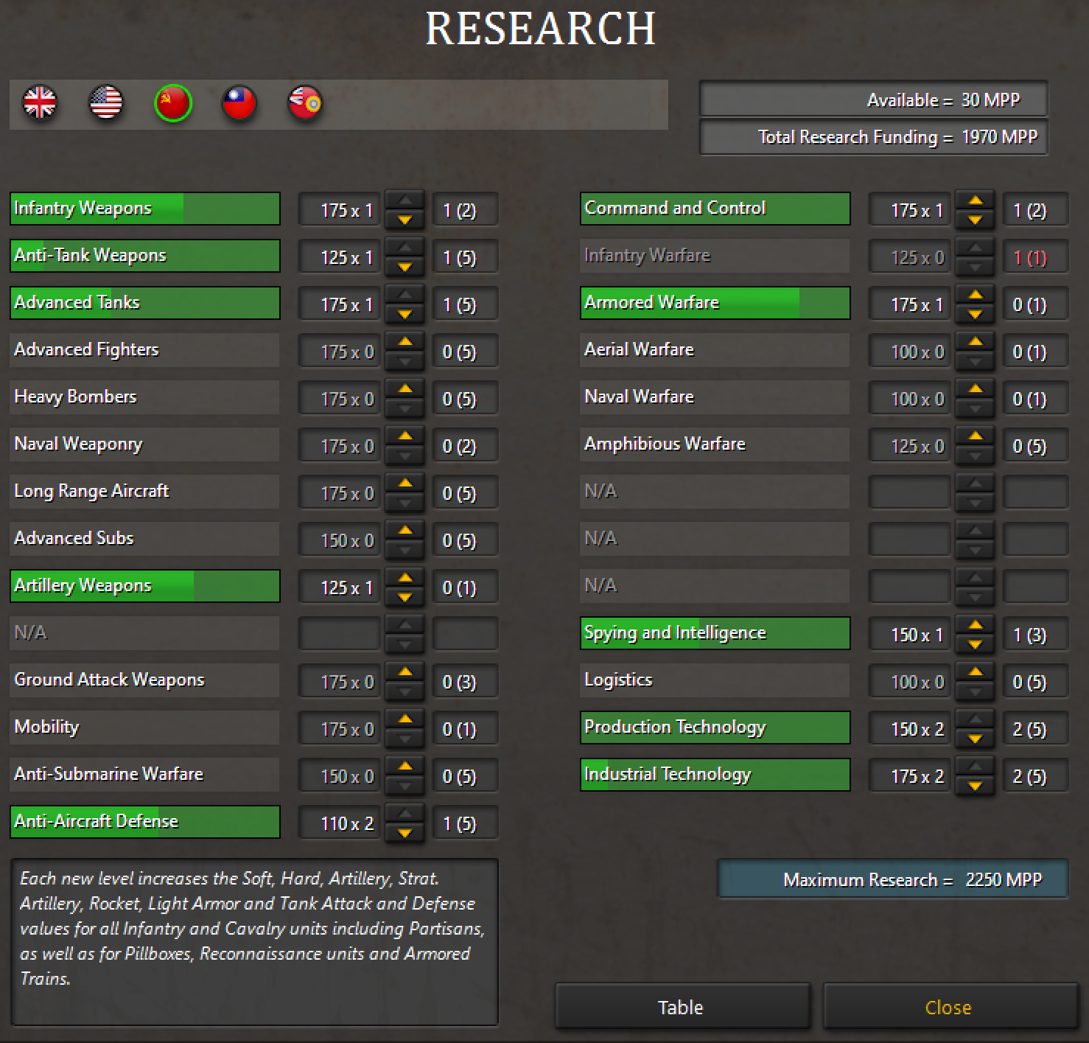Screen dimensions: 1089x1043
Task: Select the United States flag
Action: (x=106, y=104)
